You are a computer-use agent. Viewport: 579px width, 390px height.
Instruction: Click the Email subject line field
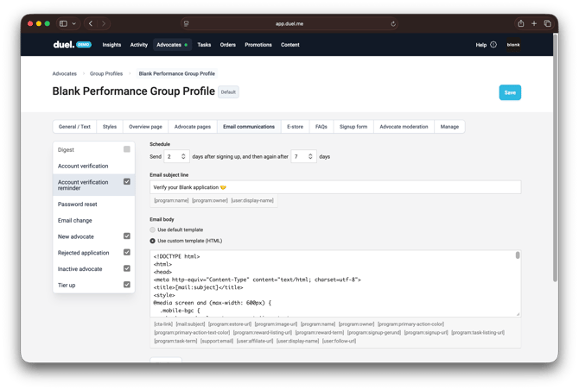(335, 187)
